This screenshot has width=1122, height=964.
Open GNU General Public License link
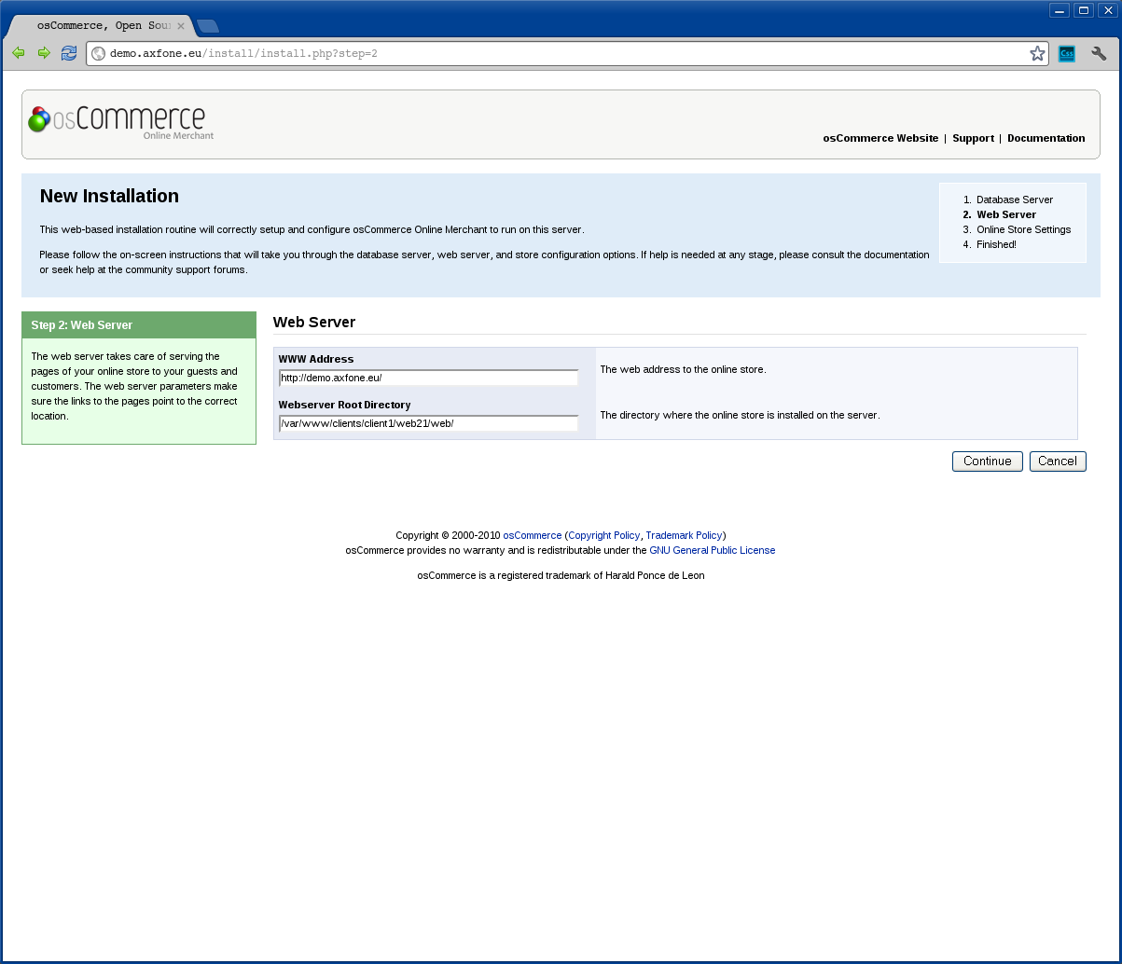pos(712,550)
